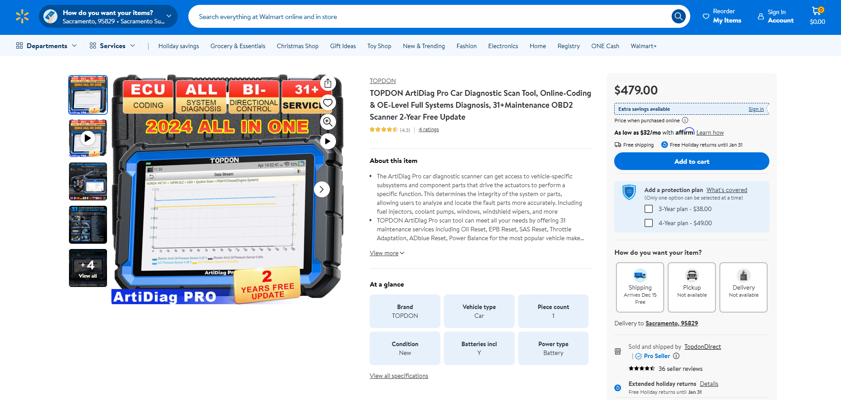Check the 4-Year plan option
This screenshot has height=400, width=841.
(649, 223)
